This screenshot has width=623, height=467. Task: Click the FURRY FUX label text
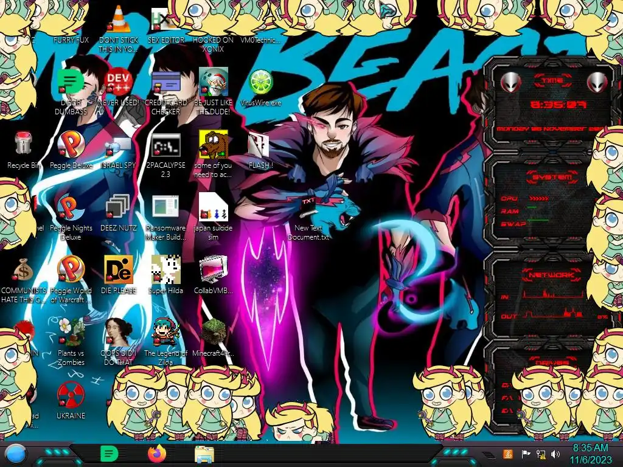click(x=71, y=40)
